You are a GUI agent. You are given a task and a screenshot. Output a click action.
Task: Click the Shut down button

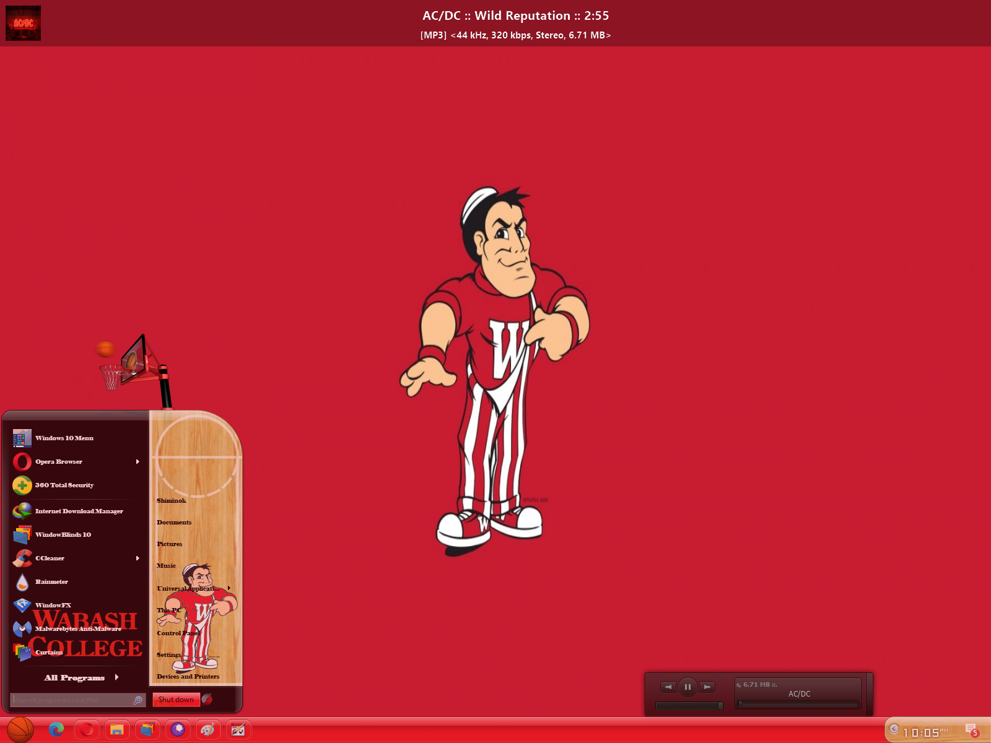pos(176,700)
